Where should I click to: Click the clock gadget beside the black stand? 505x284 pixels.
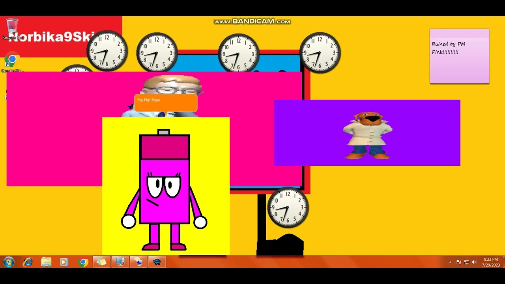tap(288, 207)
